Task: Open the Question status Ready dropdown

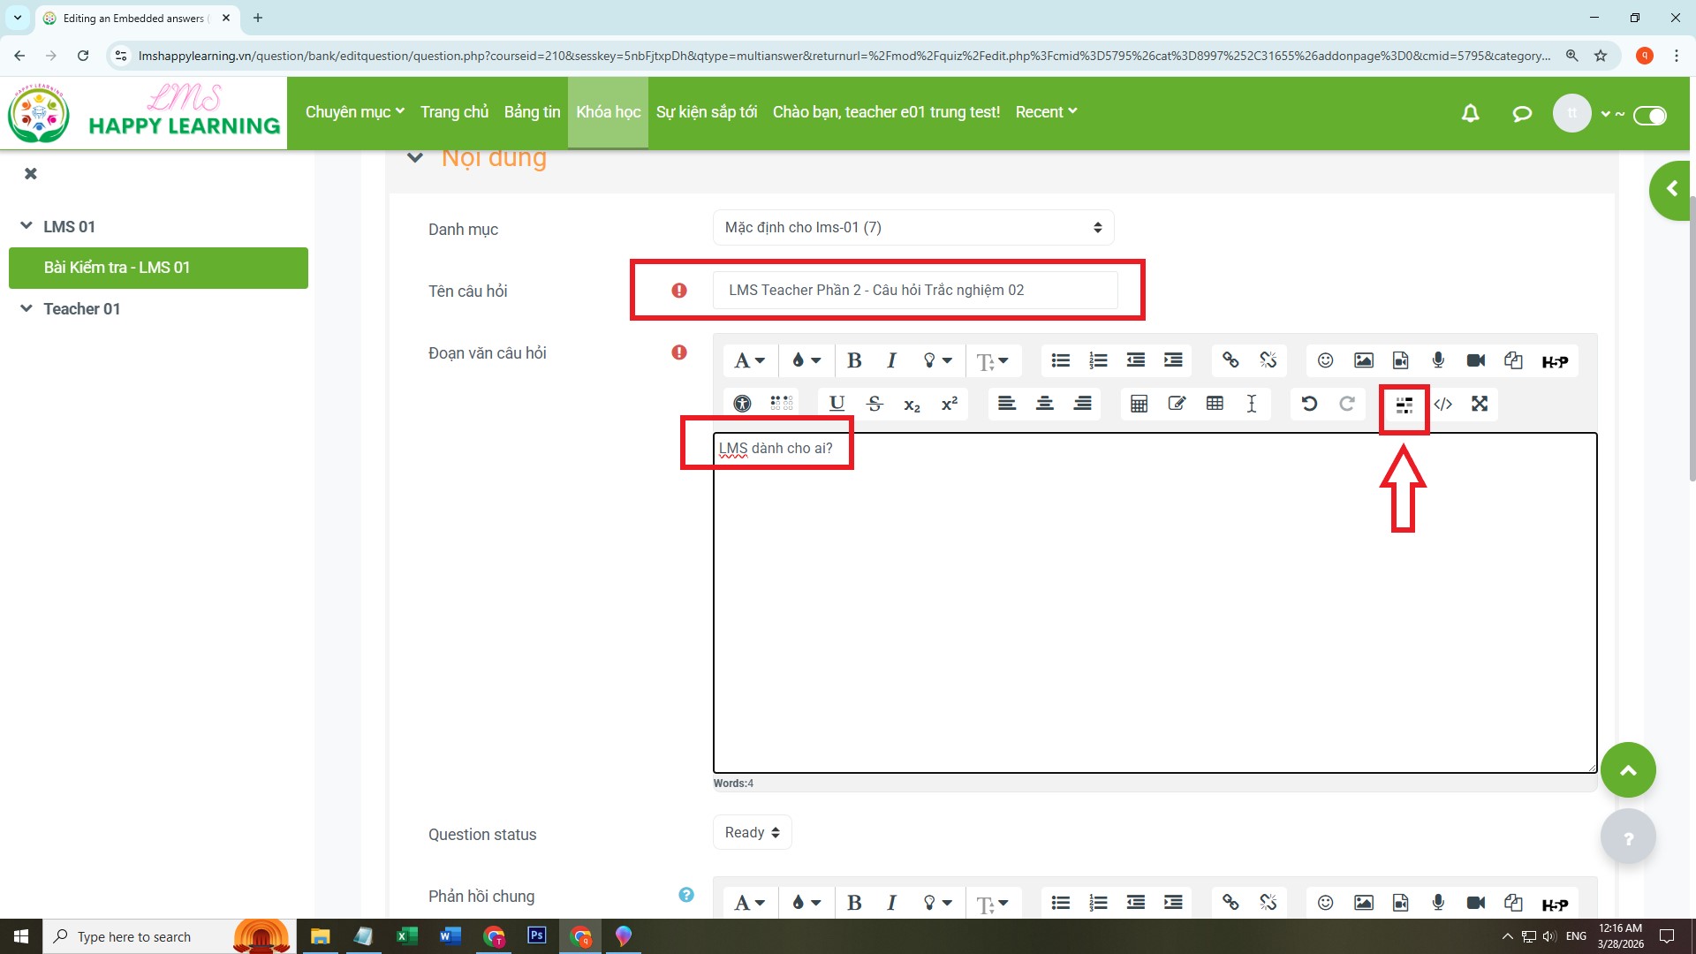Action: pos(752,833)
